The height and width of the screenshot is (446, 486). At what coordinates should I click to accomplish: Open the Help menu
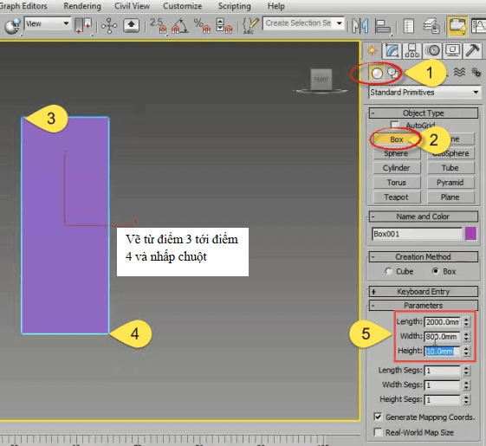(x=275, y=6)
